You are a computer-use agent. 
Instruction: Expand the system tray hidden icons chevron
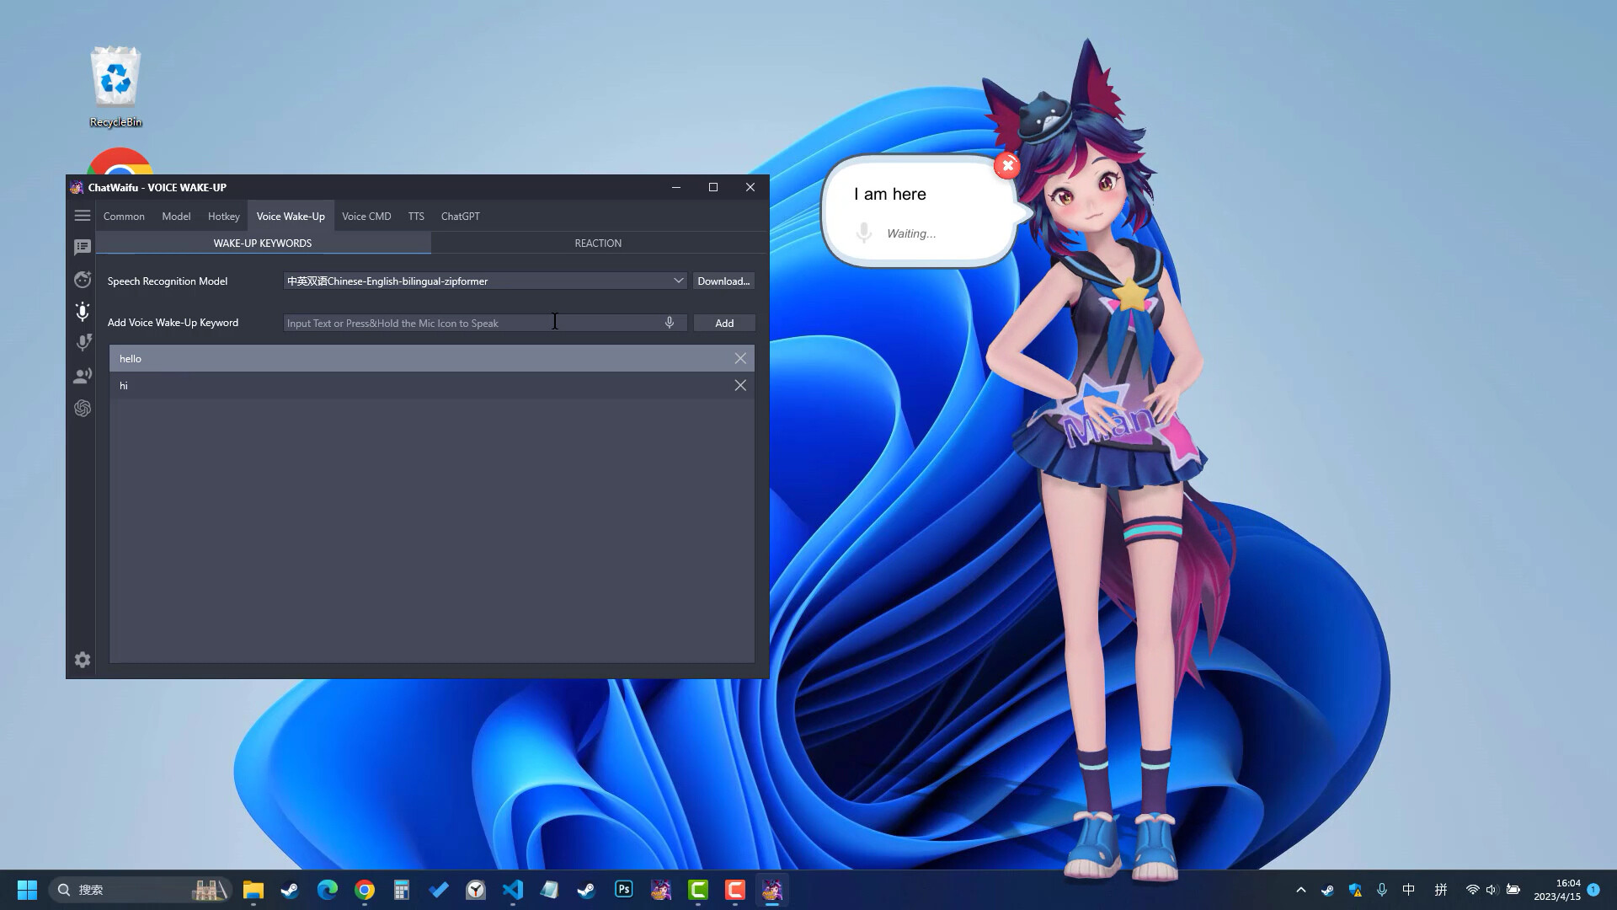1300,889
